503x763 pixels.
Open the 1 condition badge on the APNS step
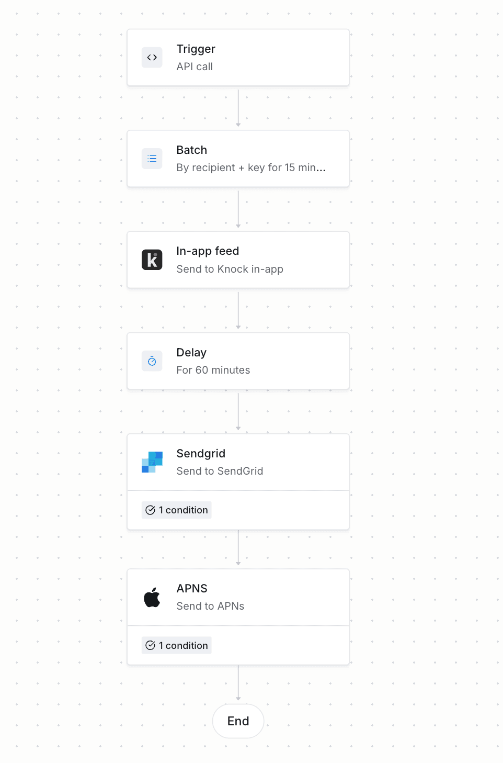[x=176, y=645]
